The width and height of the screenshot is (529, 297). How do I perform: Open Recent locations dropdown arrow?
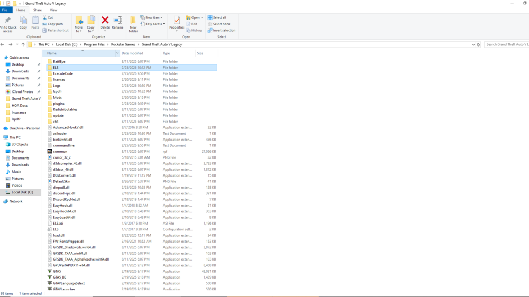pyautogui.click(x=17, y=44)
